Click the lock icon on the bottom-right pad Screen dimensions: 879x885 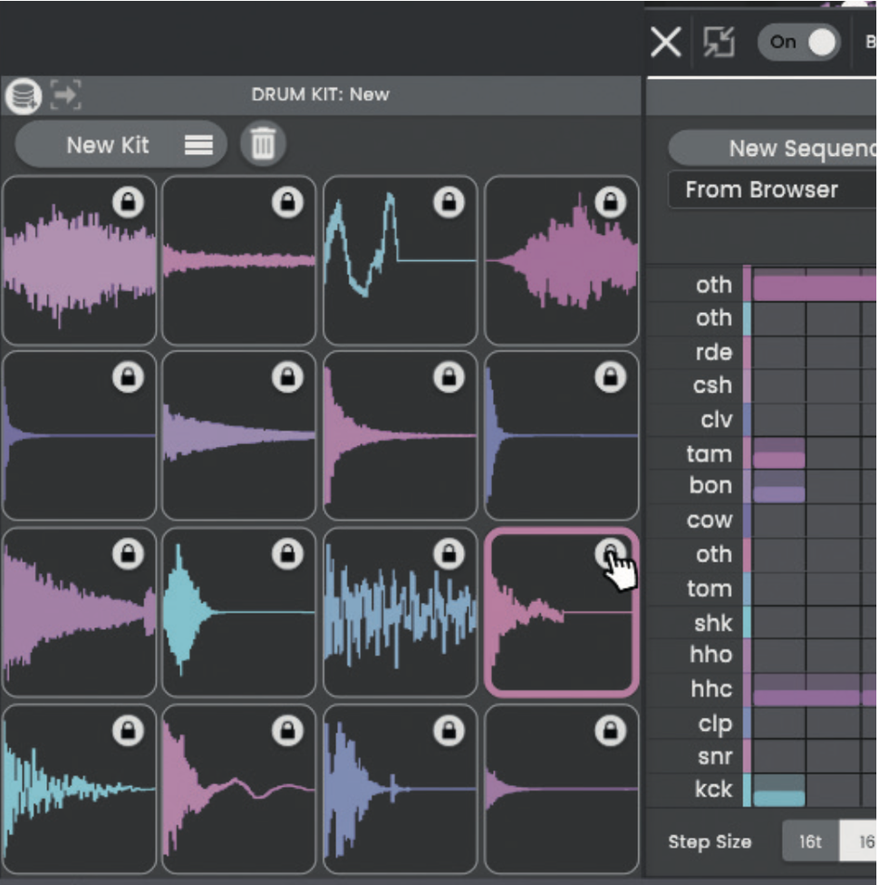tap(610, 730)
